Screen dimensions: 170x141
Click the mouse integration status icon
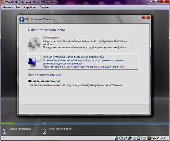tap(145, 138)
